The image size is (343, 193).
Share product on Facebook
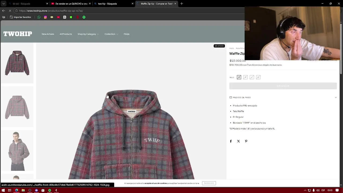[x=231, y=141]
